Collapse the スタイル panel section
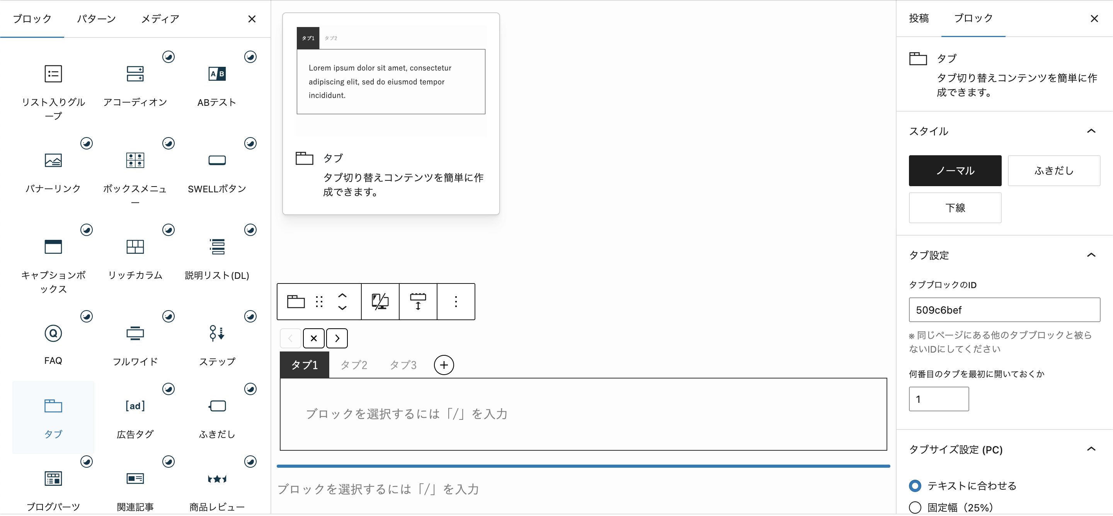The width and height of the screenshot is (1113, 516). coord(1091,131)
